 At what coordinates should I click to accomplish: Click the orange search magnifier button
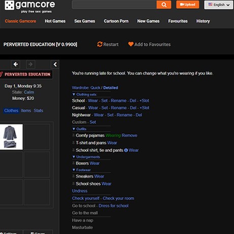[164, 5]
